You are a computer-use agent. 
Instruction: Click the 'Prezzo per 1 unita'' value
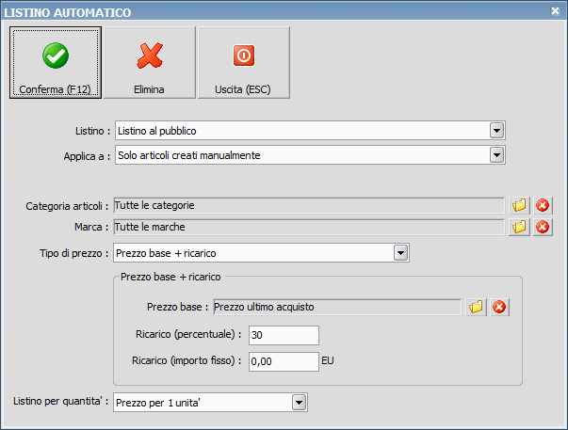tap(158, 403)
